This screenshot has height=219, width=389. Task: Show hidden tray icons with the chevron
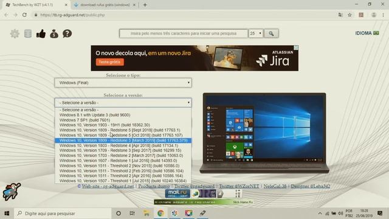click(320, 214)
